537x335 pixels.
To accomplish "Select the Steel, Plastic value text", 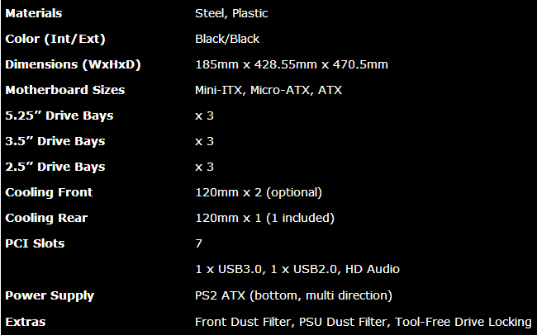I will [x=231, y=14].
